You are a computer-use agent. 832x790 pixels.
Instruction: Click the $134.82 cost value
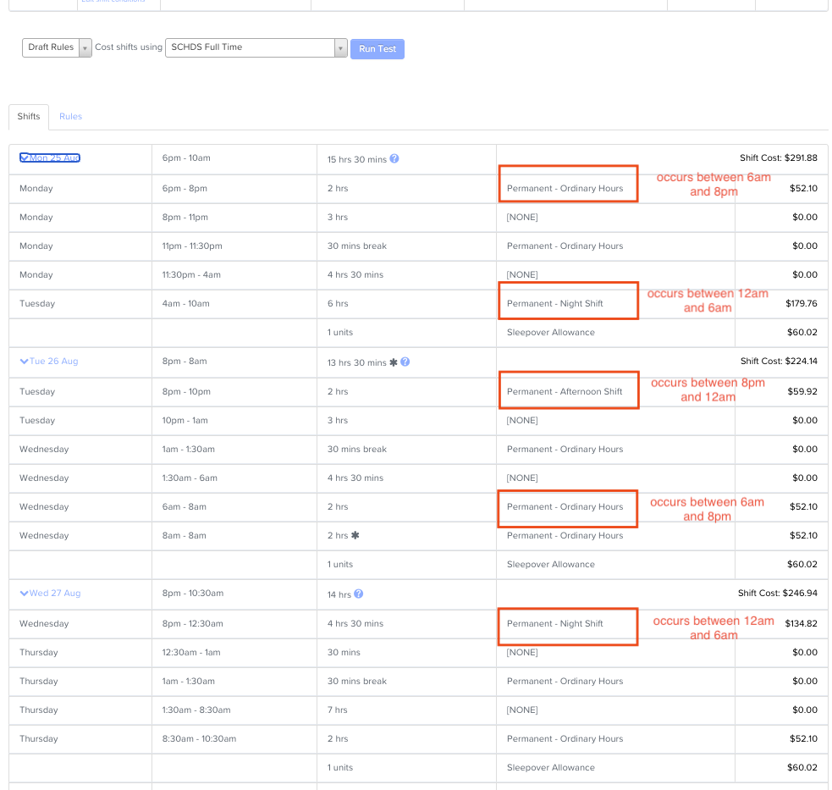pos(802,623)
